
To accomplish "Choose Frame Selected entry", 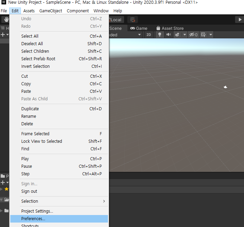I will point(59,134).
